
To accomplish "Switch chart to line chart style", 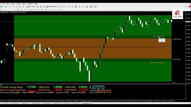I will (x=66, y=7).
